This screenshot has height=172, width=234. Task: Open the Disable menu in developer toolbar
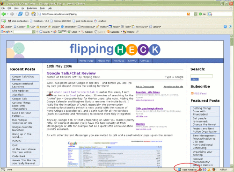pyautogui.click(x=7, y=27)
